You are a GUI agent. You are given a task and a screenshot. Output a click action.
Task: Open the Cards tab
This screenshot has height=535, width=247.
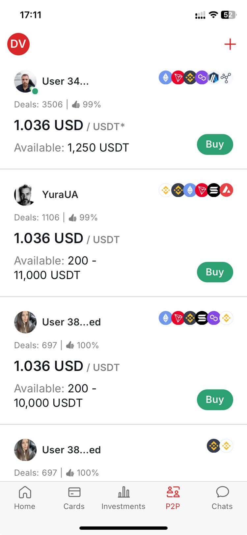[74, 498]
